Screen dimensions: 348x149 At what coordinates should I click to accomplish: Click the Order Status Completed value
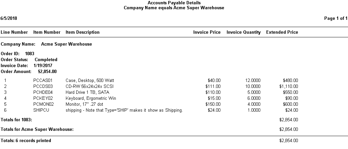[46, 60]
